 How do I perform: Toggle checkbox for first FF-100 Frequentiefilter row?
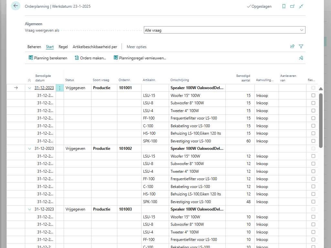(313, 118)
